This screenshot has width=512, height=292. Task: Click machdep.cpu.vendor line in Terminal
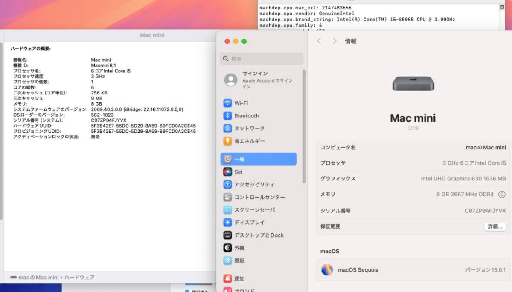307,14
